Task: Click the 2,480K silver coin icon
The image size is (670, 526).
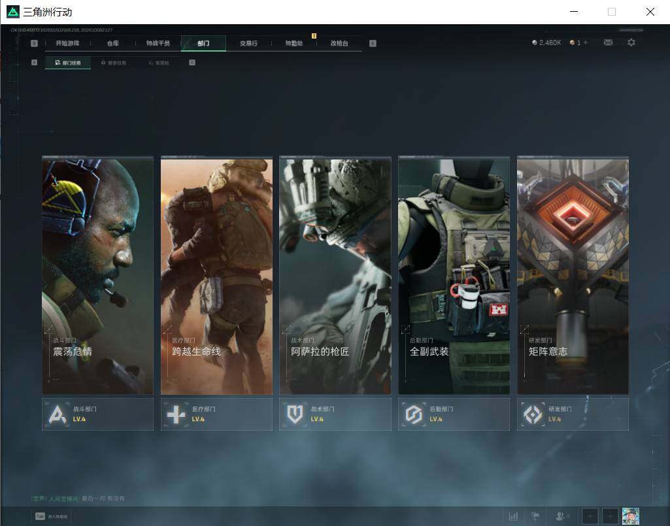Action: [x=535, y=42]
